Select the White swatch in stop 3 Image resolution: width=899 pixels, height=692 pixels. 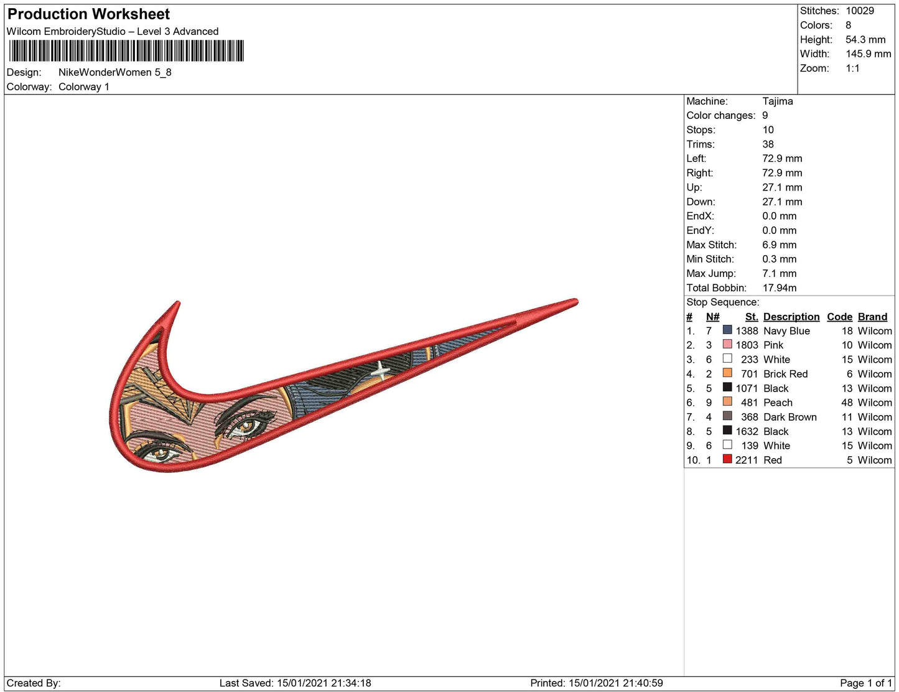(727, 358)
